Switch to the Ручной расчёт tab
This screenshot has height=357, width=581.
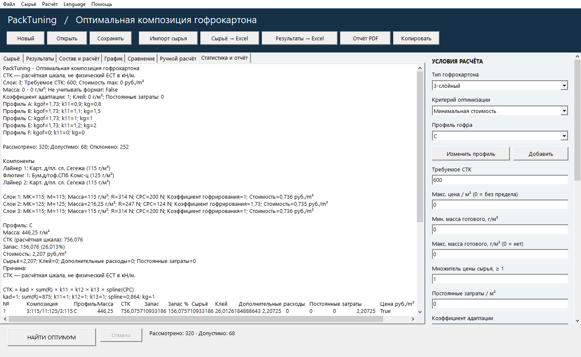(178, 59)
